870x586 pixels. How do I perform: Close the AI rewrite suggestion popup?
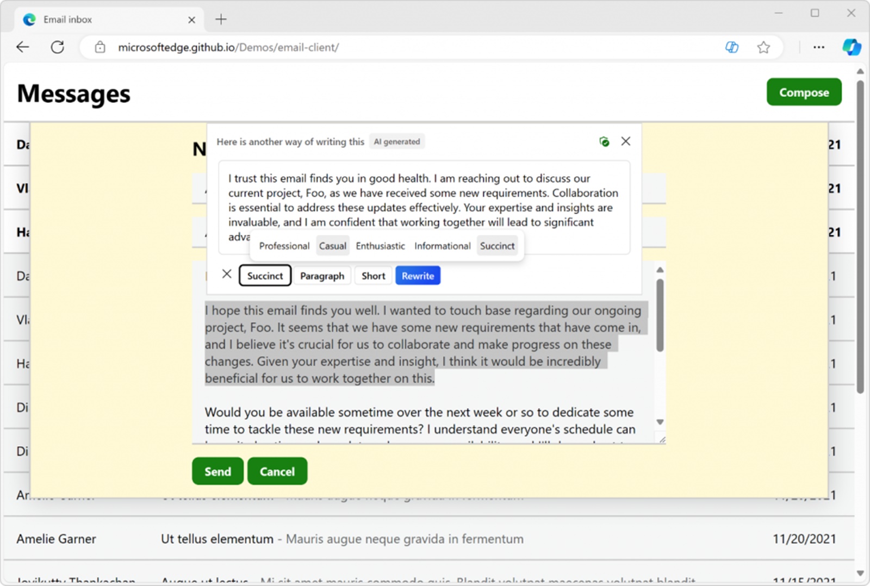pos(625,141)
